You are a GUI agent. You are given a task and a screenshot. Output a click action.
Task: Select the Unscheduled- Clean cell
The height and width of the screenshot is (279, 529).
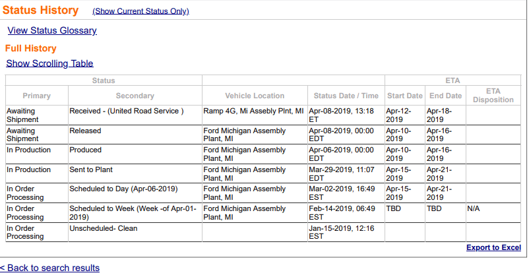click(x=135, y=232)
